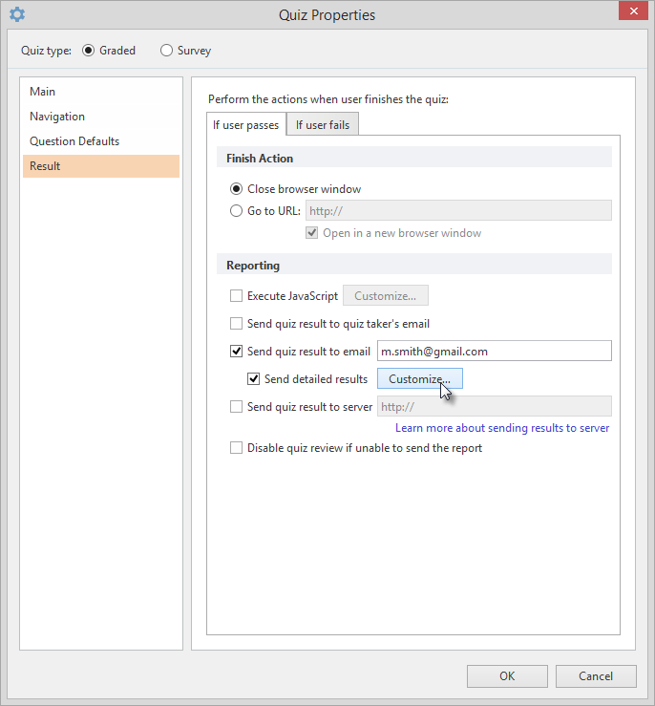655x706 pixels.
Task: Switch to the If user passes tab
Action: [246, 125]
